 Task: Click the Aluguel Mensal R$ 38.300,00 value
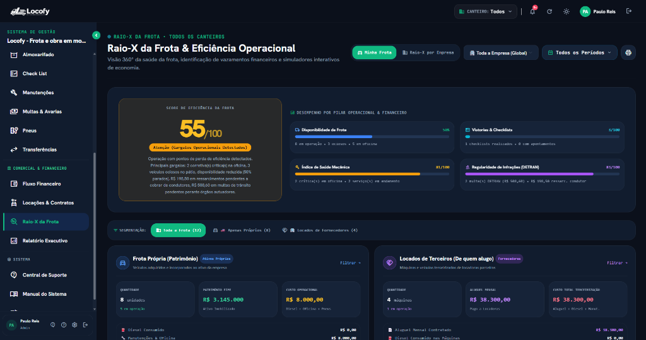490,300
